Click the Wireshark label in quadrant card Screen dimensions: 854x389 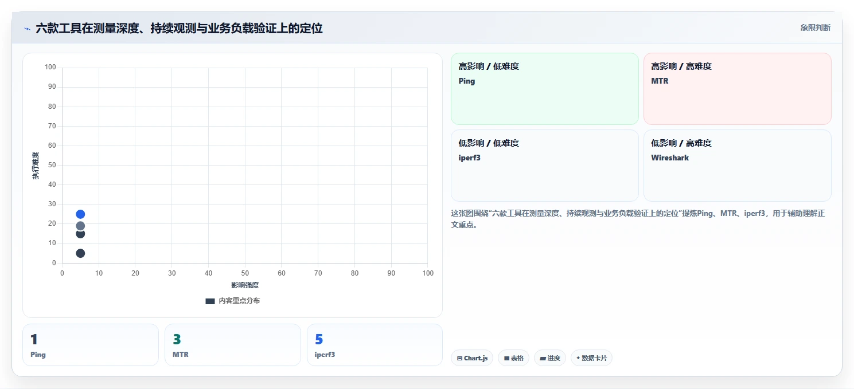click(x=670, y=158)
